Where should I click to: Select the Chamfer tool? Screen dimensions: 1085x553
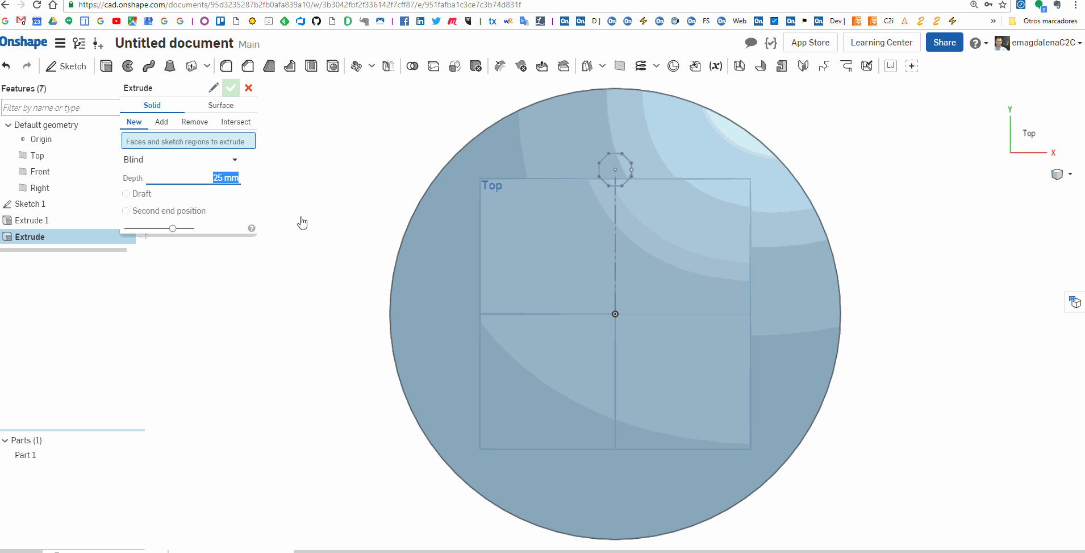[x=247, y=65]
